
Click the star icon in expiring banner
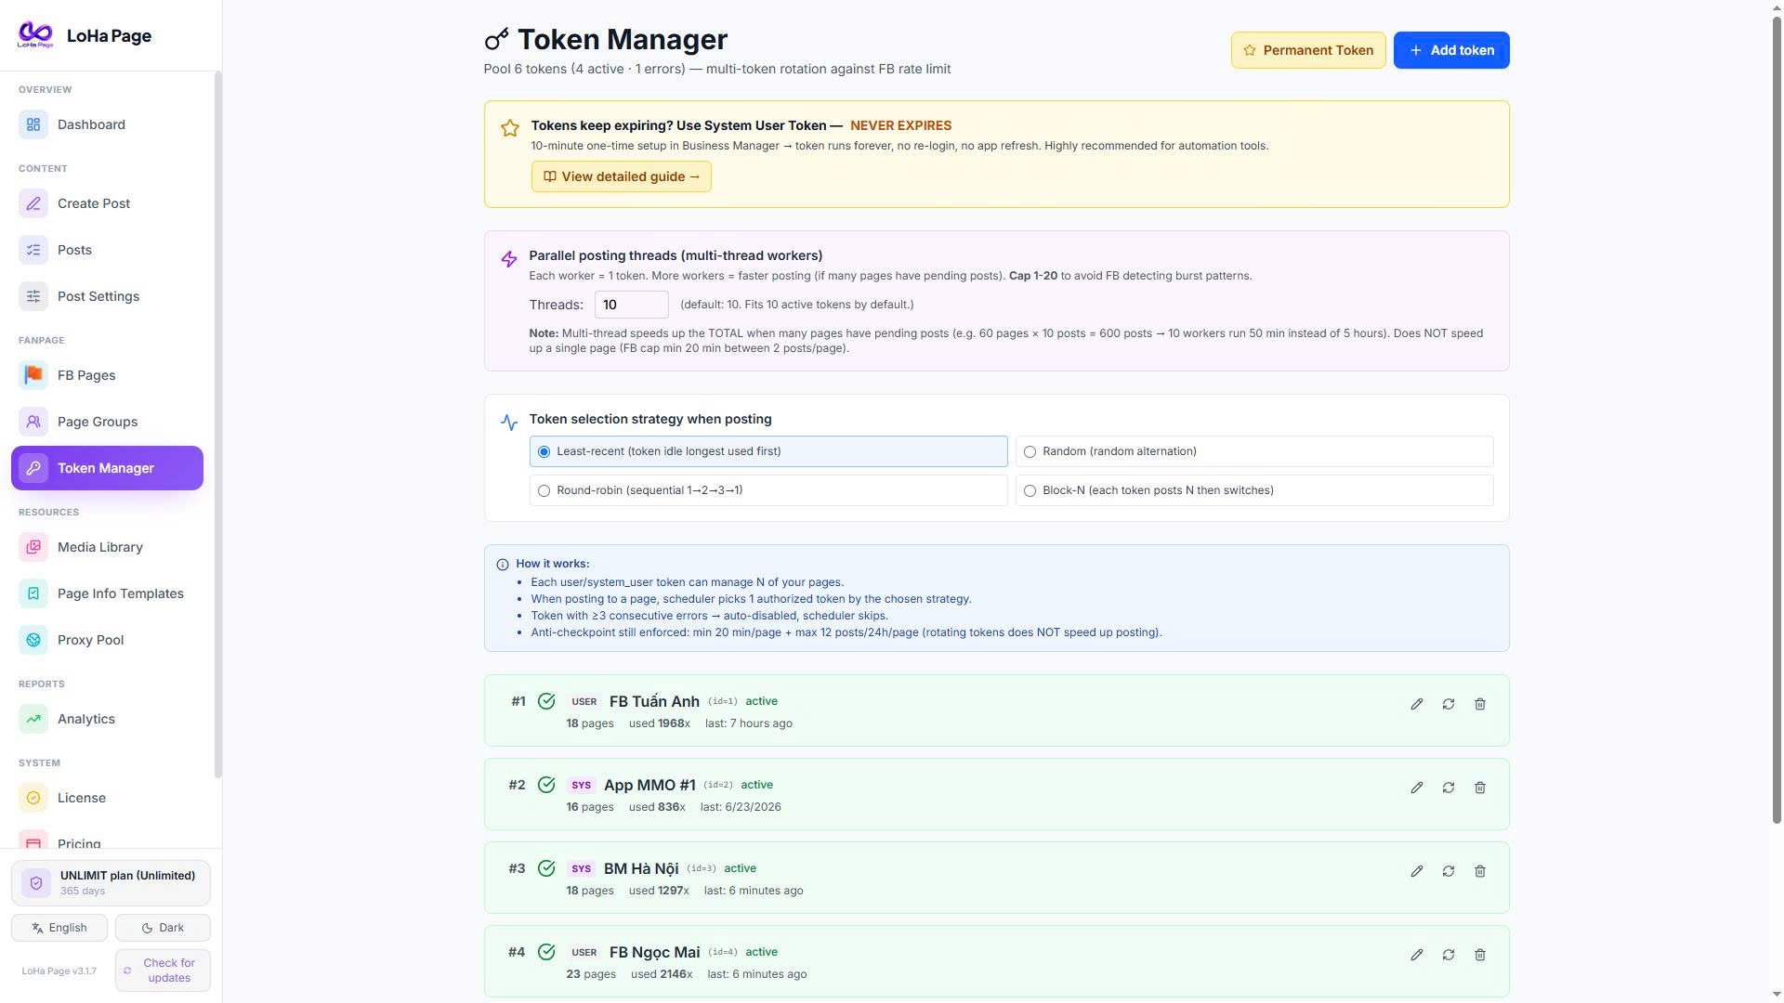point(510,128)
